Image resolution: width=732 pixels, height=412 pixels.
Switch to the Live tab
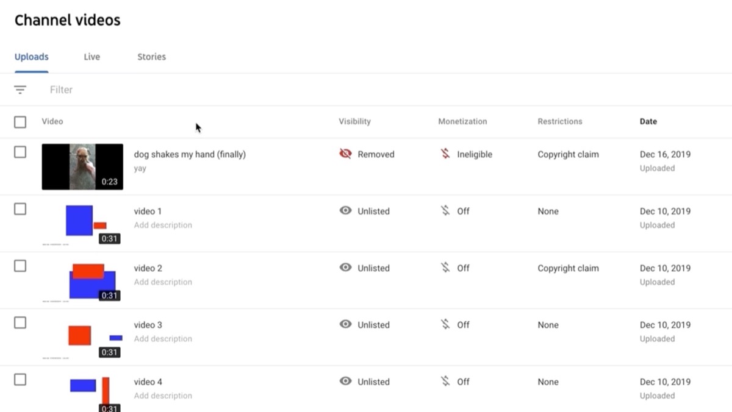coord(91,56)
